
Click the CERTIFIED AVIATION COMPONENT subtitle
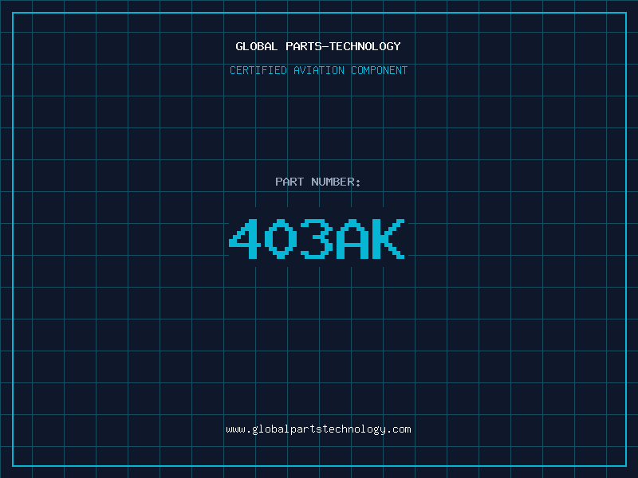pyautogui.click(x=318, y=70)
